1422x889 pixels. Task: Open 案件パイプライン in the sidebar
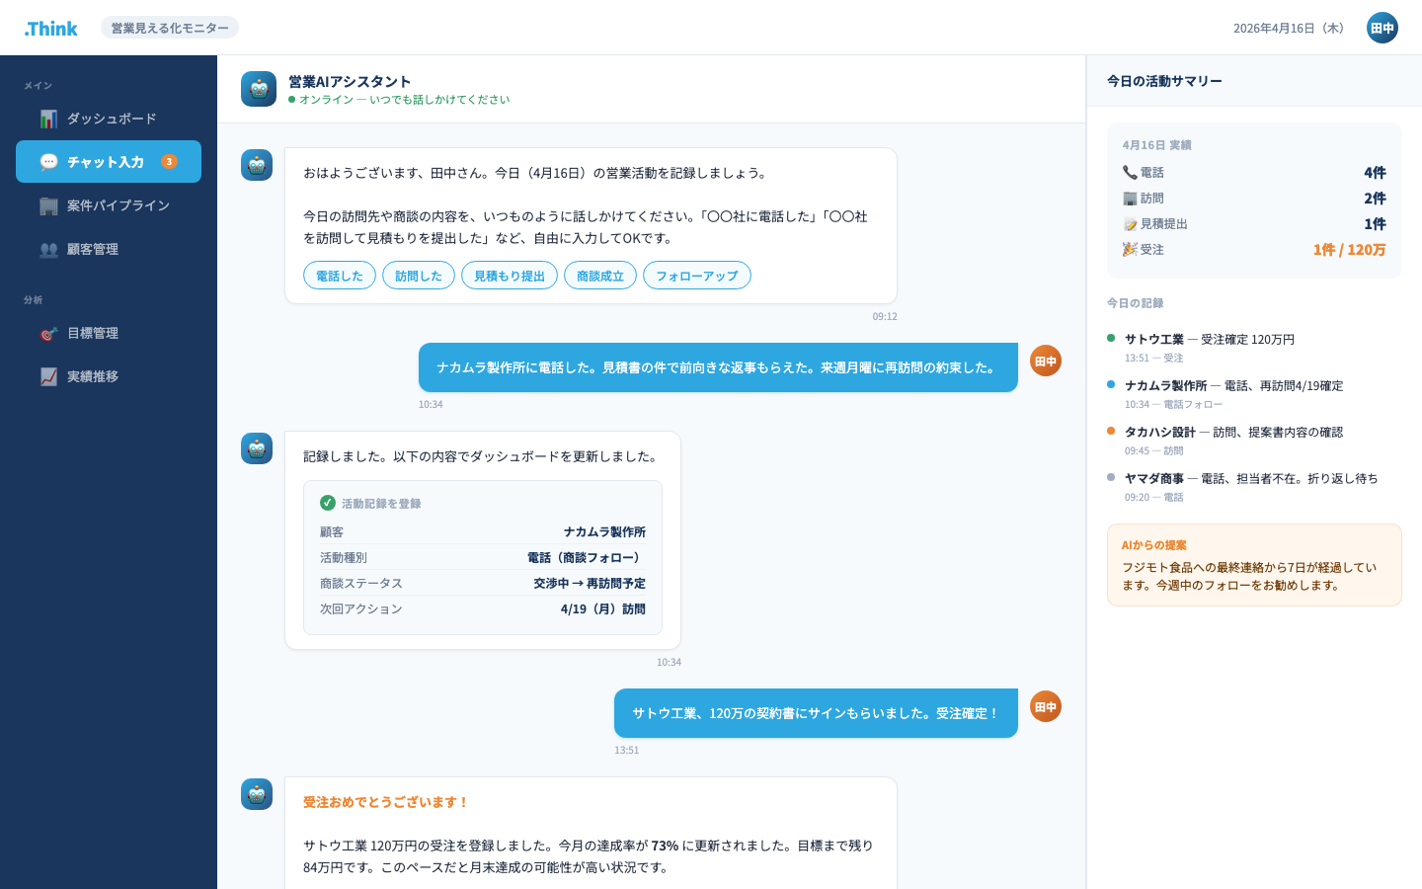point(109,205)
